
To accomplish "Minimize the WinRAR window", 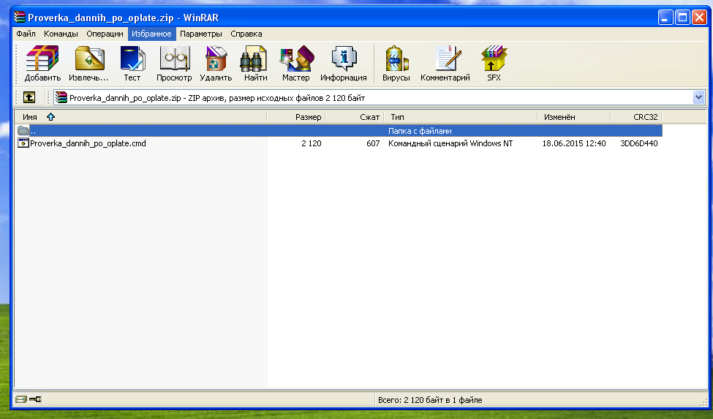I will pos(665,18).
